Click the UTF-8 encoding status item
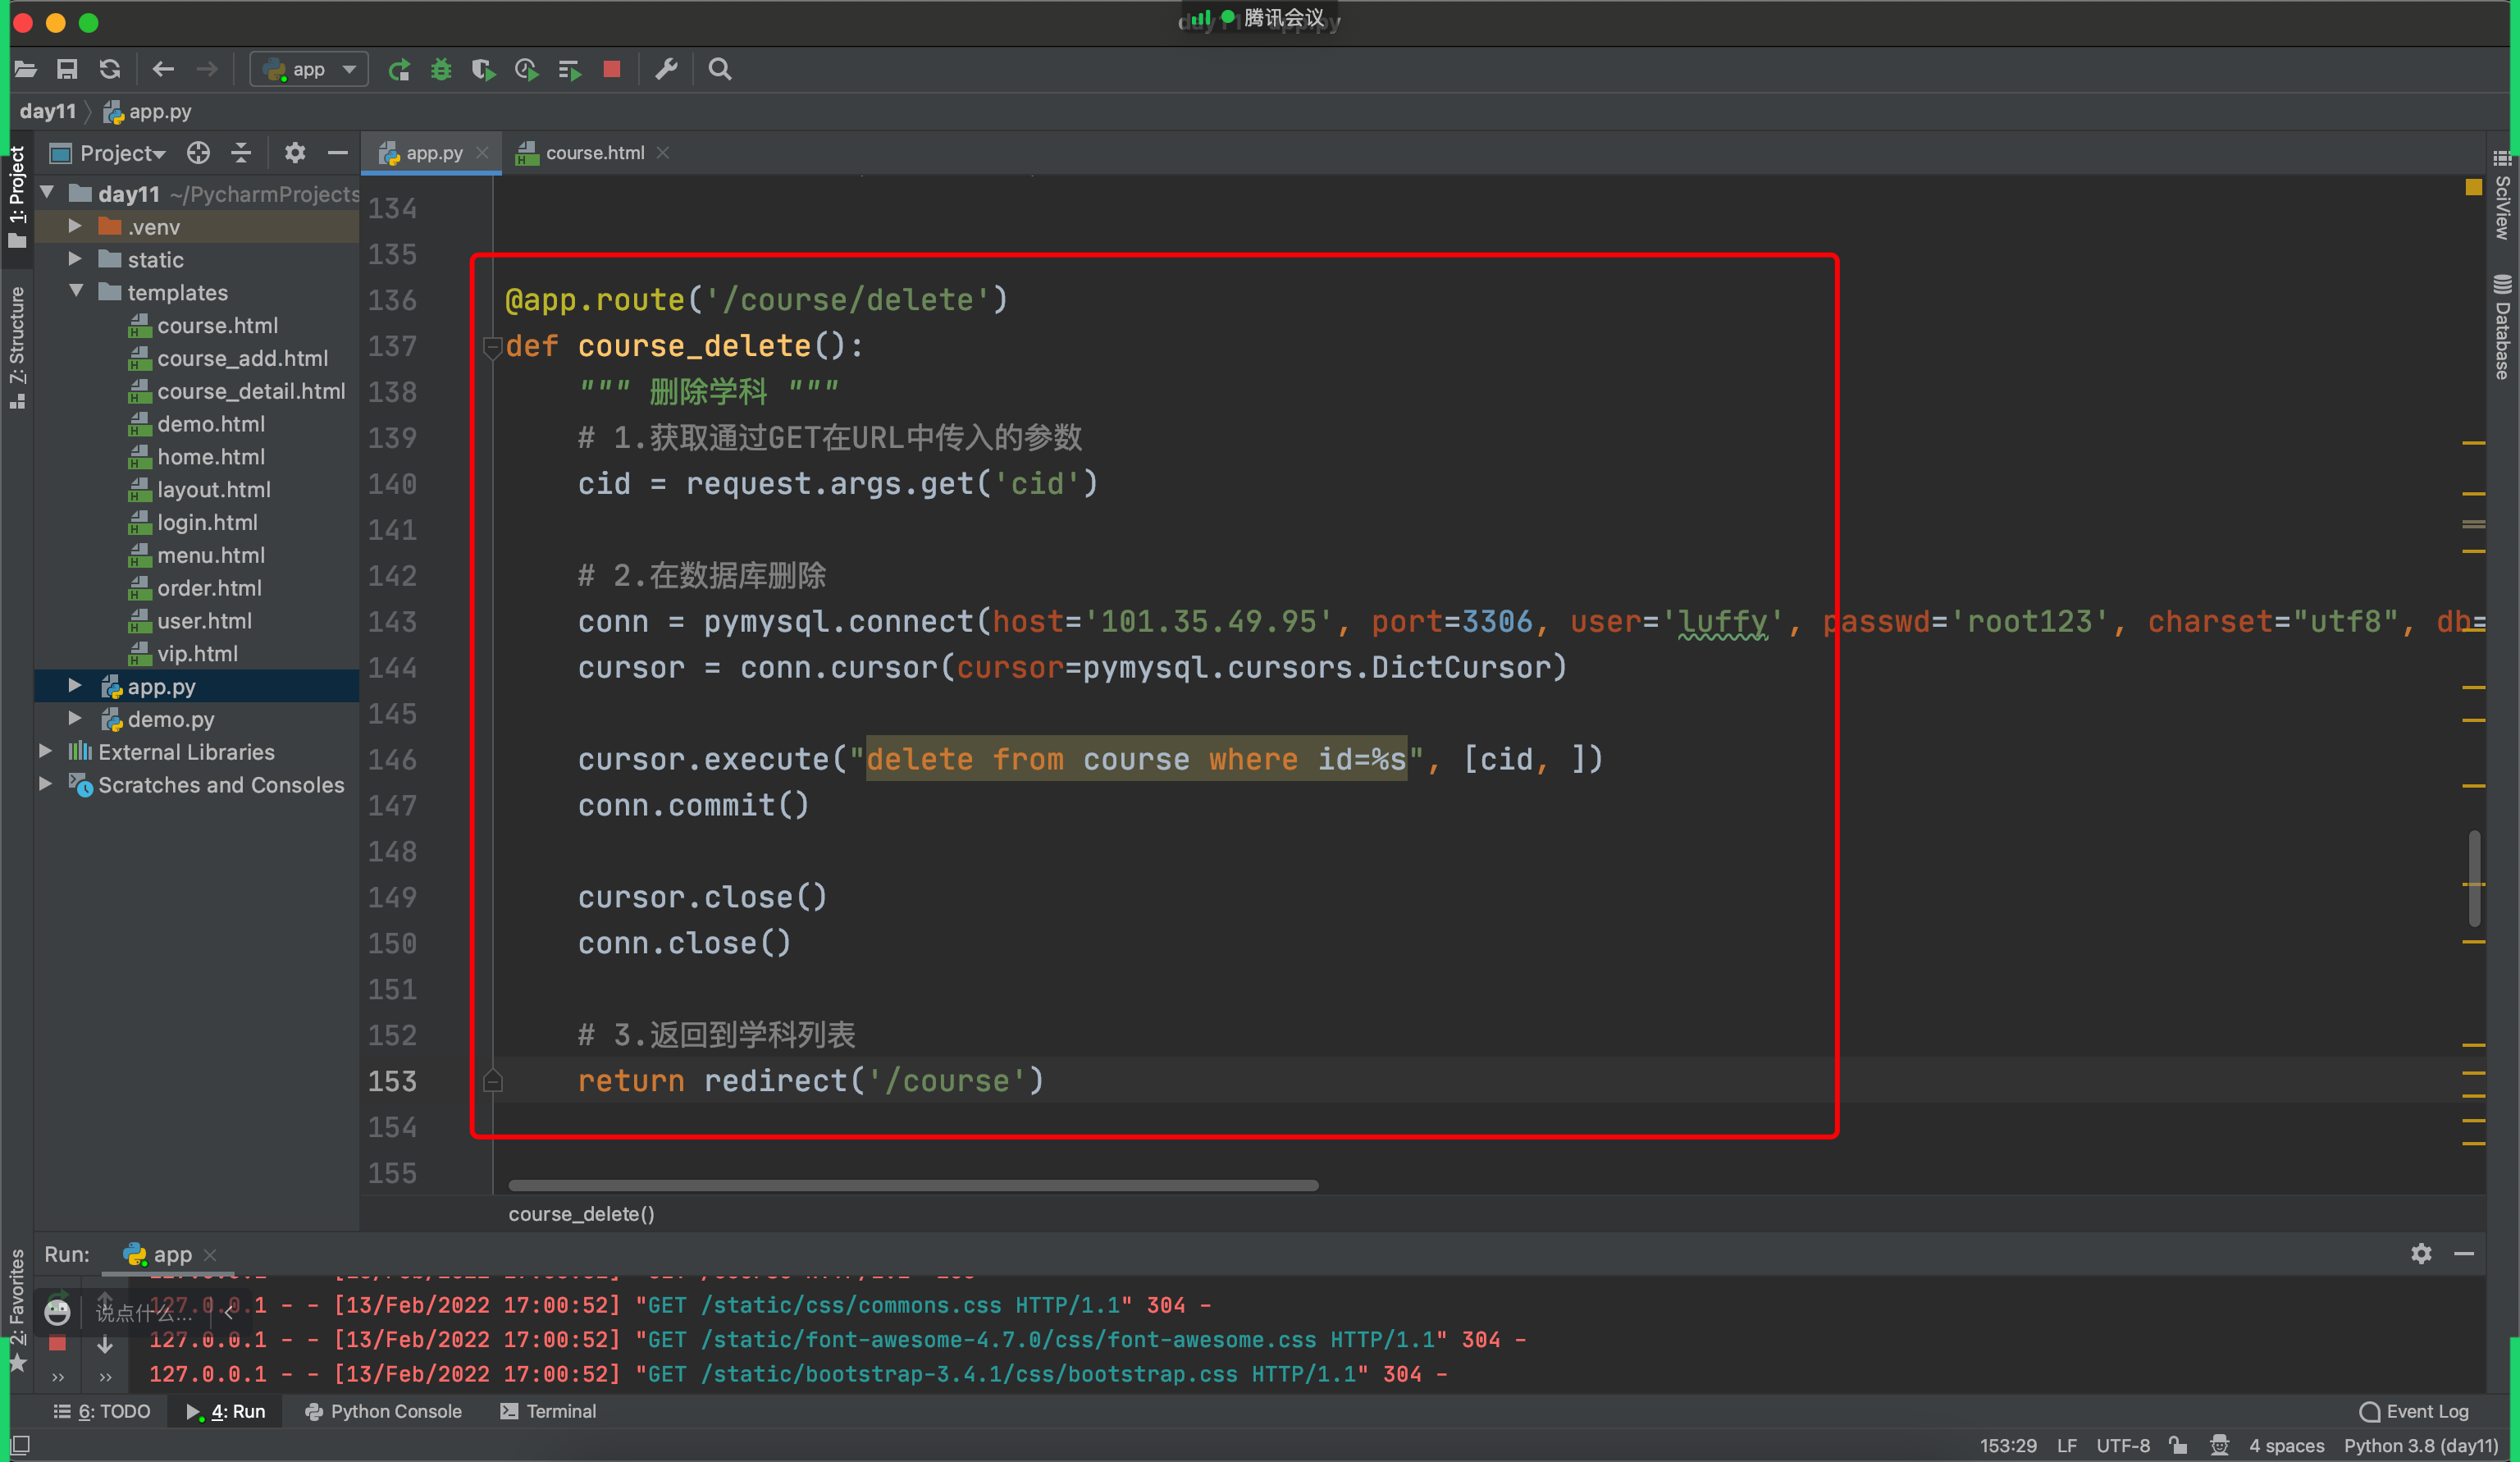Image resolution: width=2520 pixels, height=1462 pixels. point(2122,1445)
